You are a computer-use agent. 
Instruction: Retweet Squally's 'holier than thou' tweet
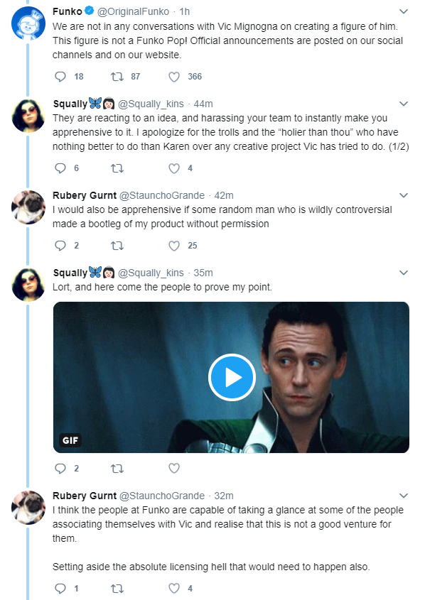117,168
